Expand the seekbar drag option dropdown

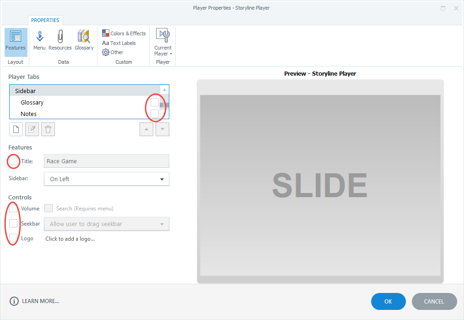107,224
